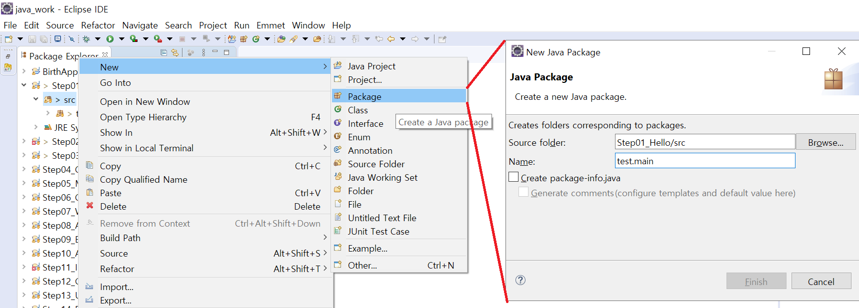Select Class in the New submenu

pyautogui.click(x=399, y=110)
